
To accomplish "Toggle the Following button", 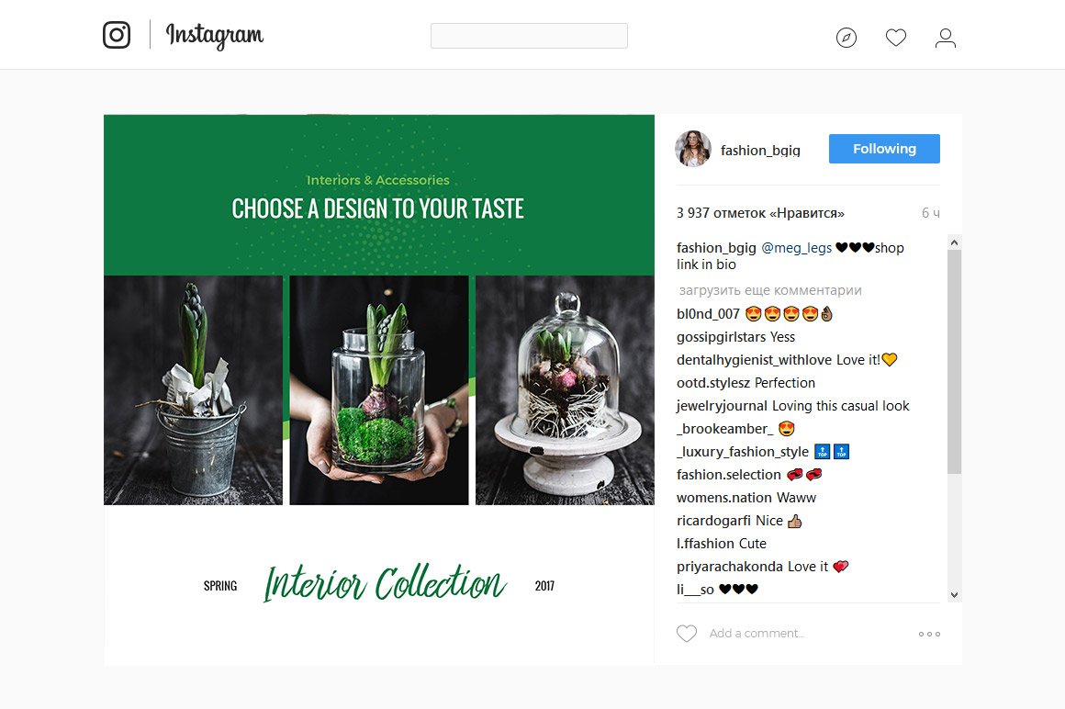I will (x=884, y=149).
